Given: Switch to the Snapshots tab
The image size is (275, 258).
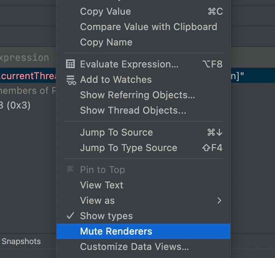Looking at the screenshot, I should point(21,242).
